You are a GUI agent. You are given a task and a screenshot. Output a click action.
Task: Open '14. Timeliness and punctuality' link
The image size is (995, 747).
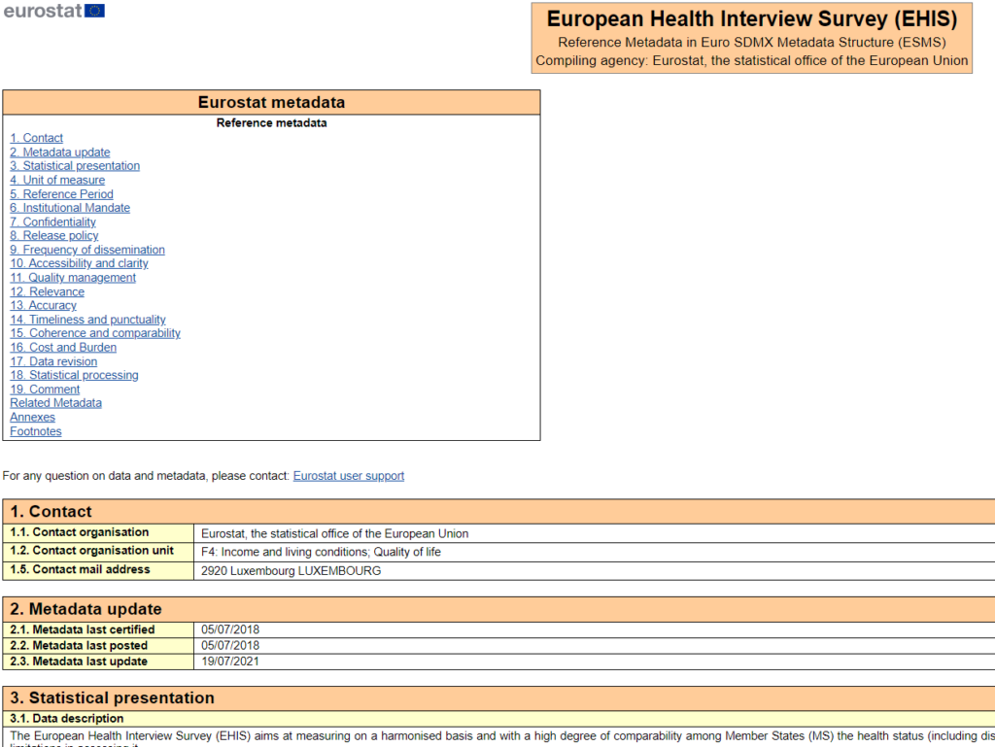88,320
